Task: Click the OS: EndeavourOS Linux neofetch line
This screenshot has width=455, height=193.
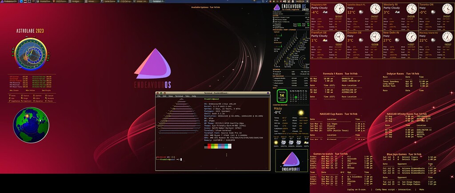Action: click(x=220, y=103)
